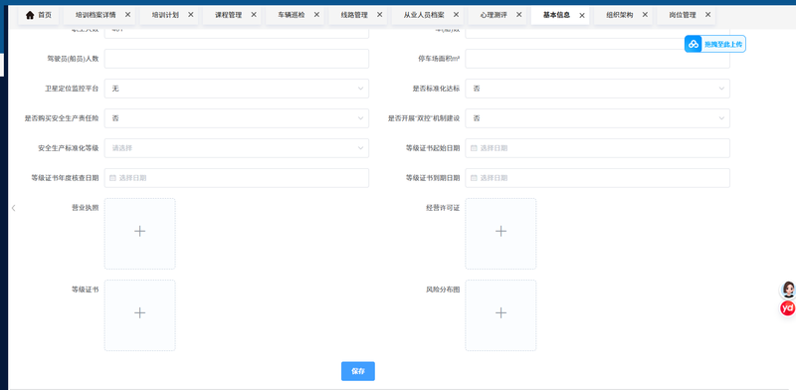The width and height of the screenshot is (796, 390).
Task: Switch to the 心理测评 tab
Action: tap(494, 15)
